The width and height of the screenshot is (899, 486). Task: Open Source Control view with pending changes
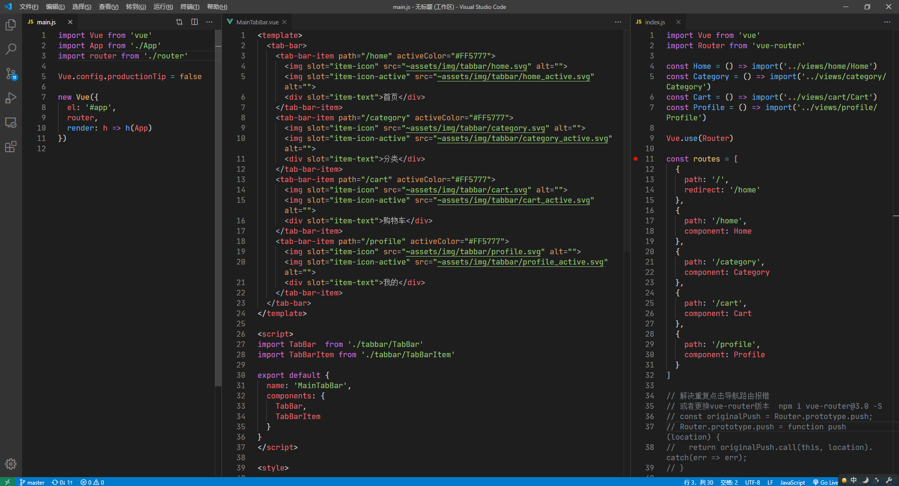click(11, 74)
